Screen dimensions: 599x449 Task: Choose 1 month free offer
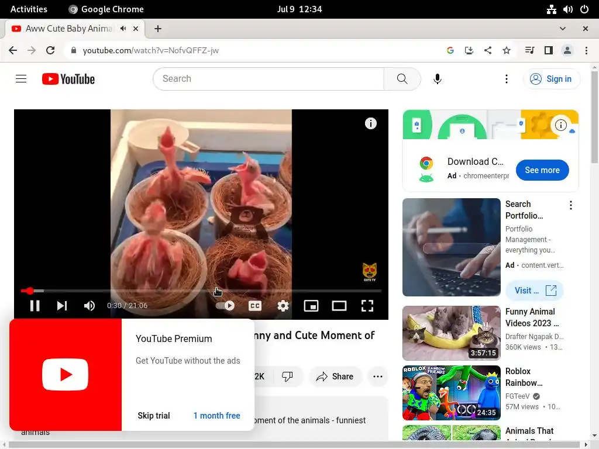216,416
